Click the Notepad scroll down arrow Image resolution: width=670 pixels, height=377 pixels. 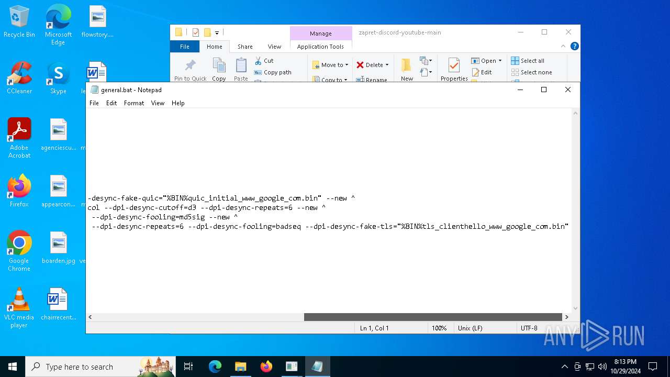tap(575, 308)
